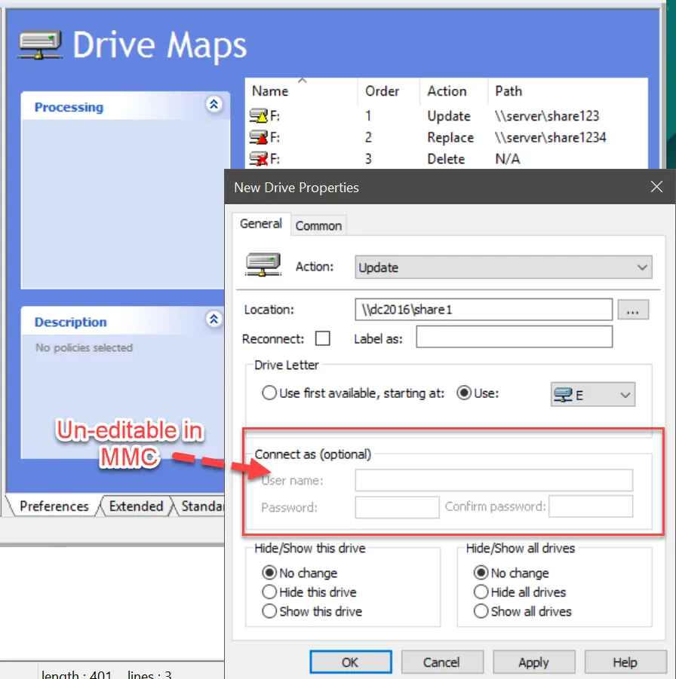Screen dimensions: 676x679
Task: Switch to the Common tab
Action: (318, 225)
